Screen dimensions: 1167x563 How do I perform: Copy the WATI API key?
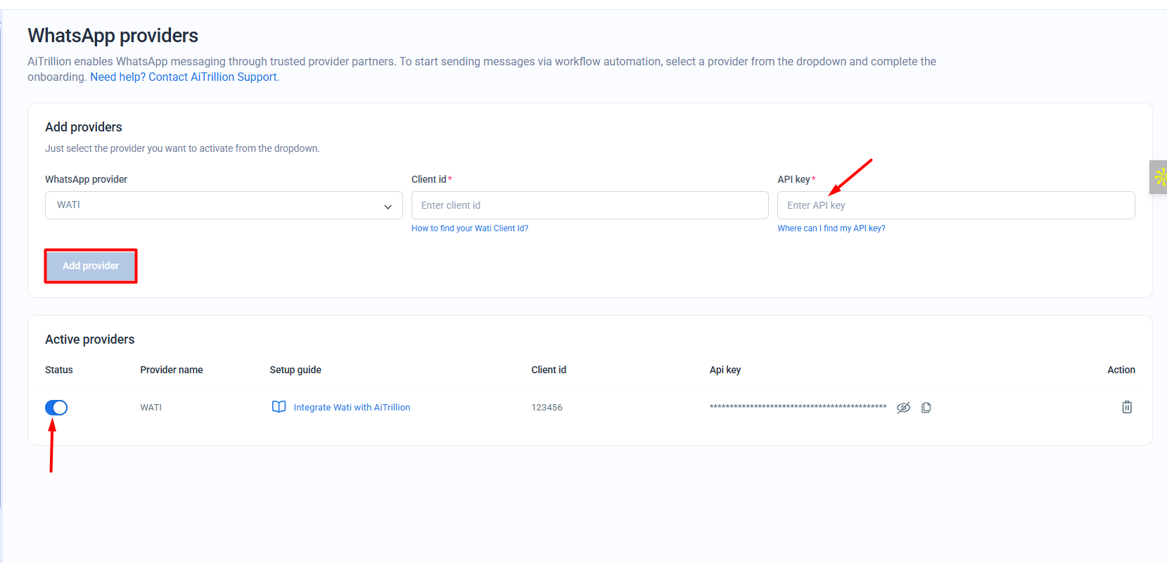(926, 408)
